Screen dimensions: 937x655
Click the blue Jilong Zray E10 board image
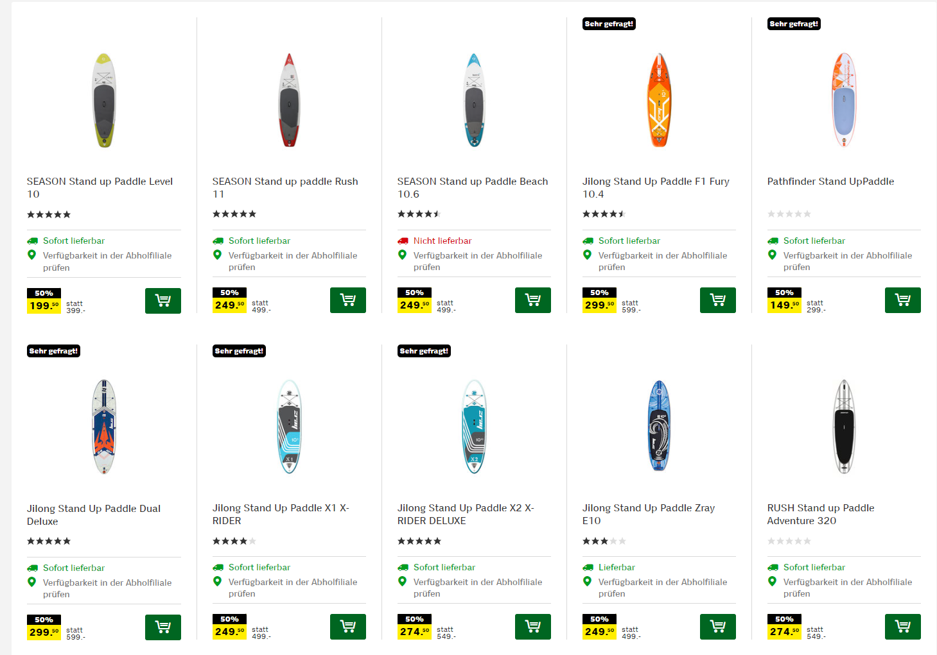click(x=659, y=427)
